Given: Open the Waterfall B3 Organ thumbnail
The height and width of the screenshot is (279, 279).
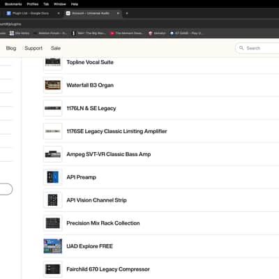Looking at the screenshot, I should 53,85.
